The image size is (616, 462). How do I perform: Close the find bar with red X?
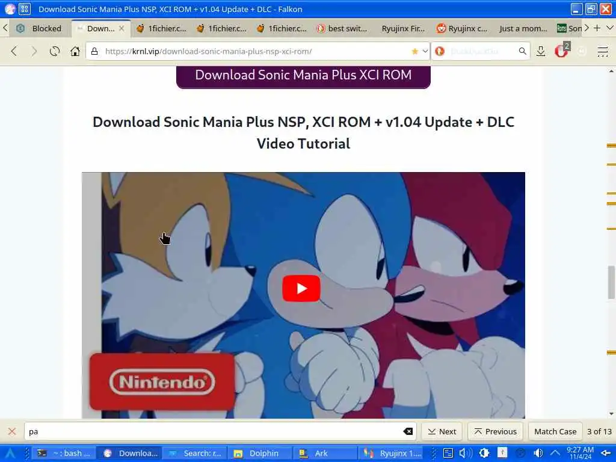(12, 432)
